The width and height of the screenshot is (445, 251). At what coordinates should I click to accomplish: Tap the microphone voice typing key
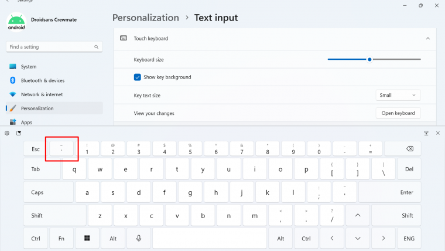(x=139, y=239)
